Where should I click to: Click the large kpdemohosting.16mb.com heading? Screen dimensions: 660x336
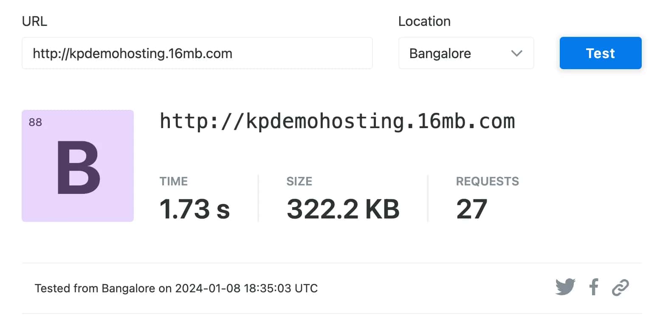point(337,121)
